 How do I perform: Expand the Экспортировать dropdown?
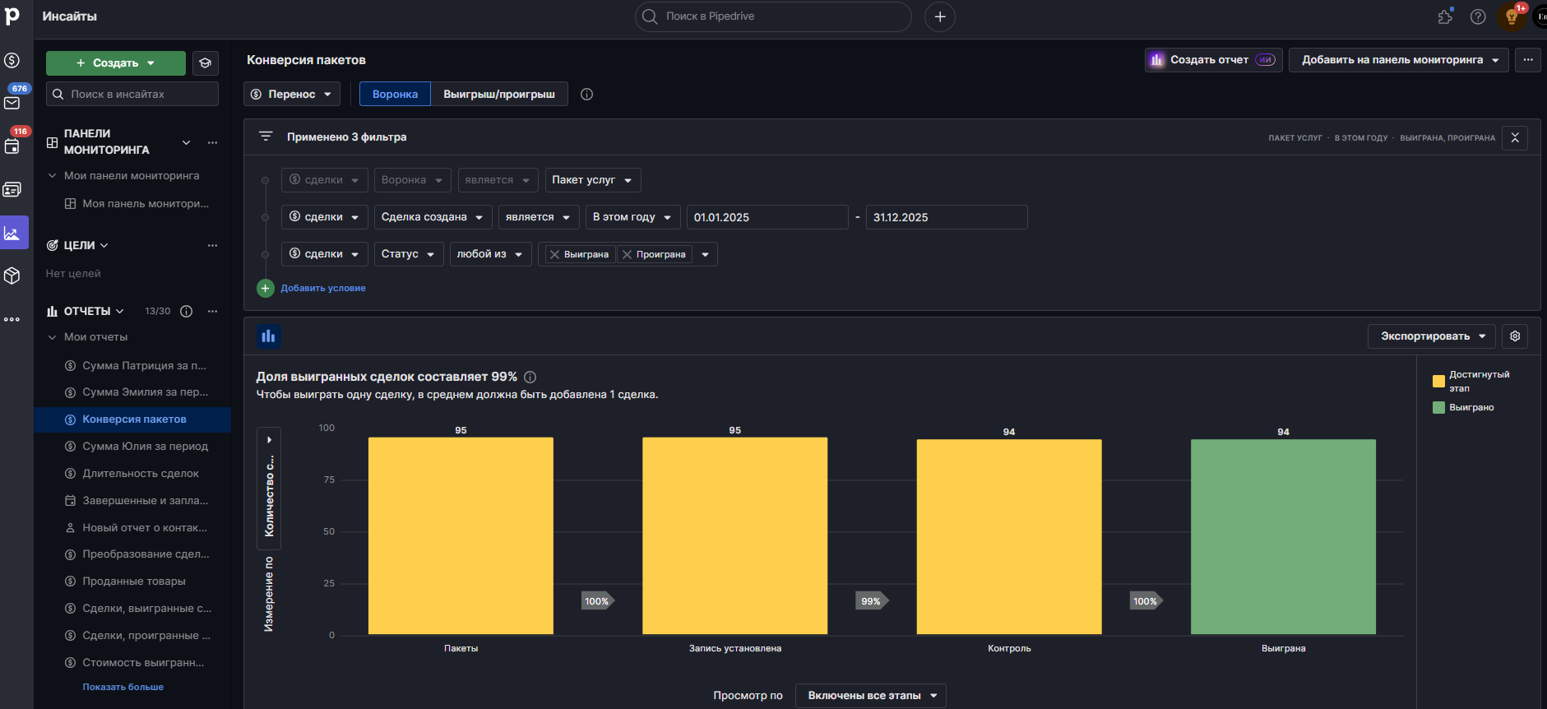(1432, 336)
